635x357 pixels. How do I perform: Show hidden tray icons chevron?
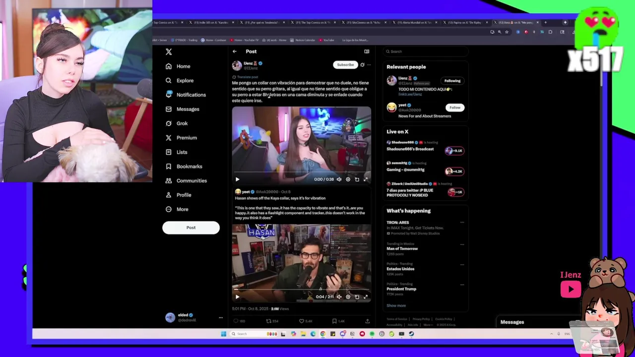click(552, 334)
